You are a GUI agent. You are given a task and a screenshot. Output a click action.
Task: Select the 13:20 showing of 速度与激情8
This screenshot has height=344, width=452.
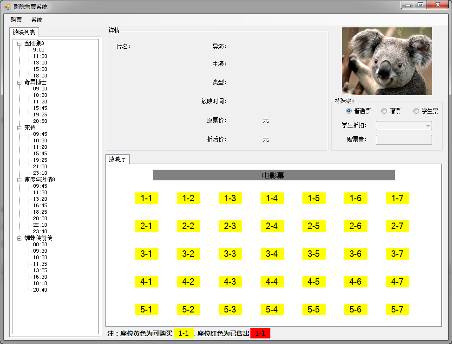tap(40, 199)
